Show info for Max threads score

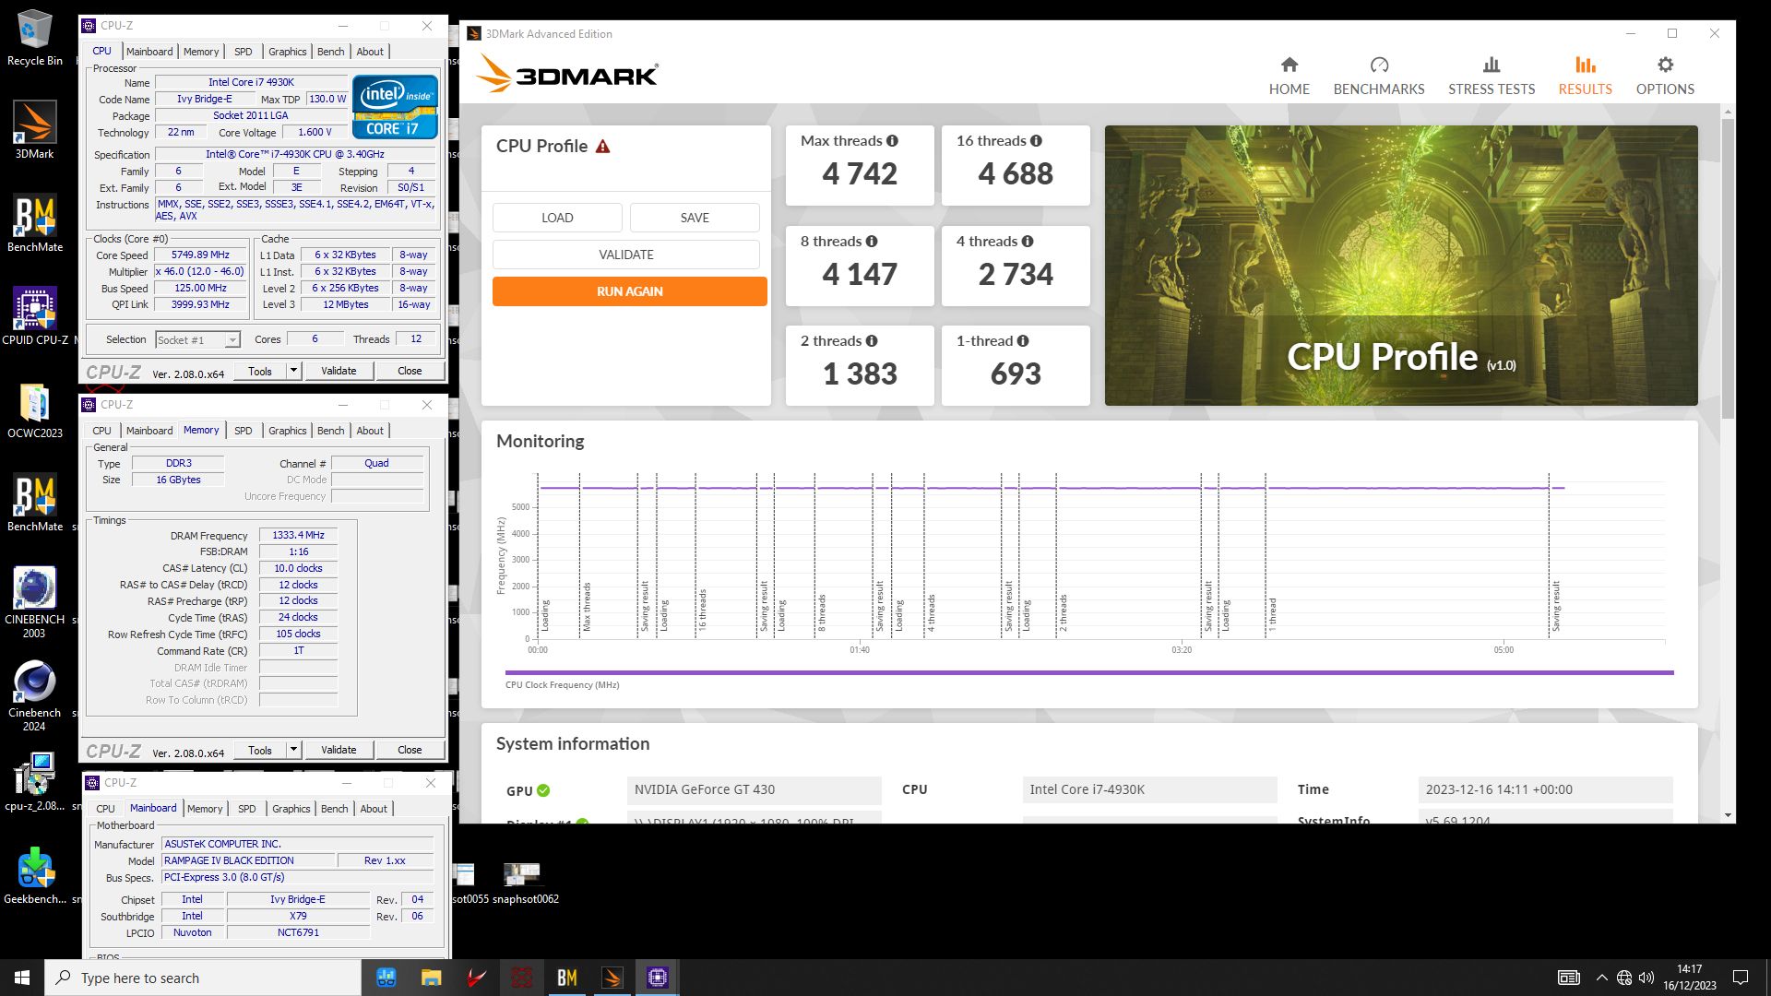tap(892, 141)
